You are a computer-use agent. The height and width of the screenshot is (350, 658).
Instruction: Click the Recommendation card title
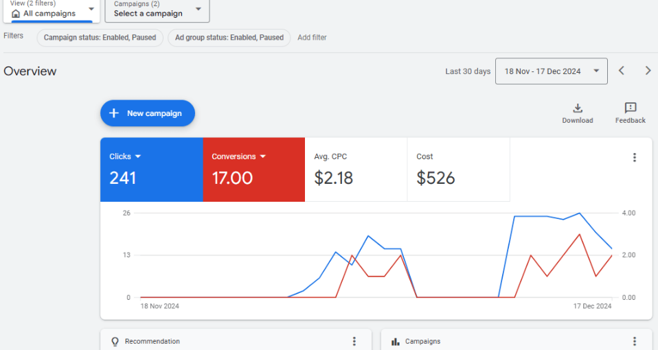152,341
